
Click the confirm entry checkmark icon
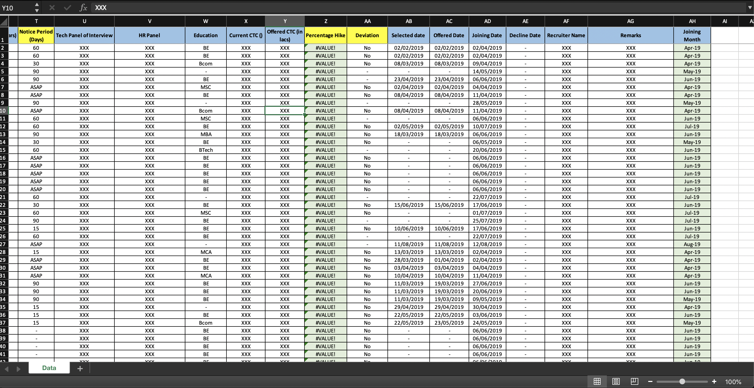(67, 8)
